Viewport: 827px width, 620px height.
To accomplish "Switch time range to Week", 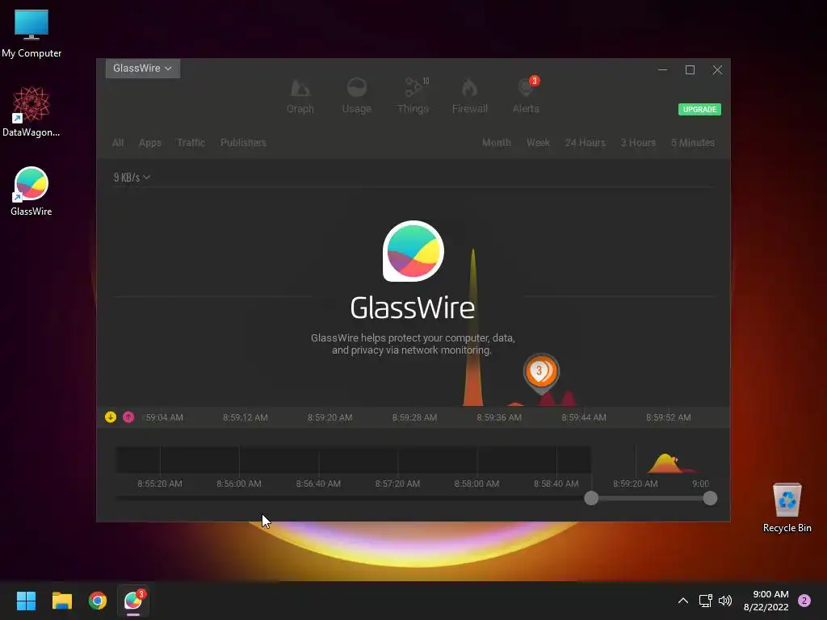I will pos(538,143).
